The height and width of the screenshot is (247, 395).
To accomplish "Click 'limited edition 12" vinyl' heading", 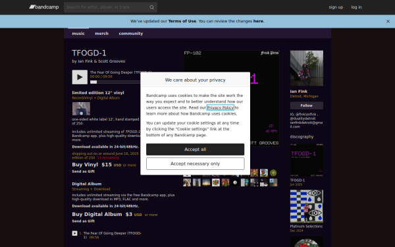I will click(98, 93).
